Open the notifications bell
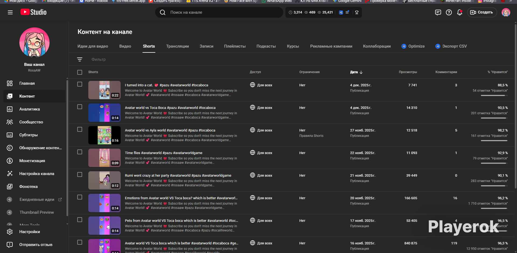 click(460, 12)
